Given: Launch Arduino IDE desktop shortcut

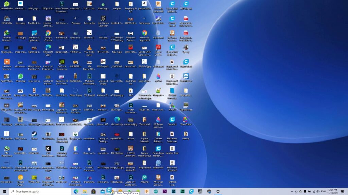Looking at the screenshot, I should pyautogui.click(x=144, y=179).
